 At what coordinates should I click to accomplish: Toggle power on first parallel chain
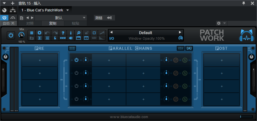[x=77, y=60]
